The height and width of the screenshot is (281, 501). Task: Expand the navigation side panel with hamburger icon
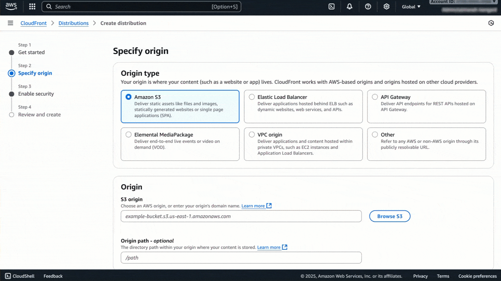pos(10,23)
